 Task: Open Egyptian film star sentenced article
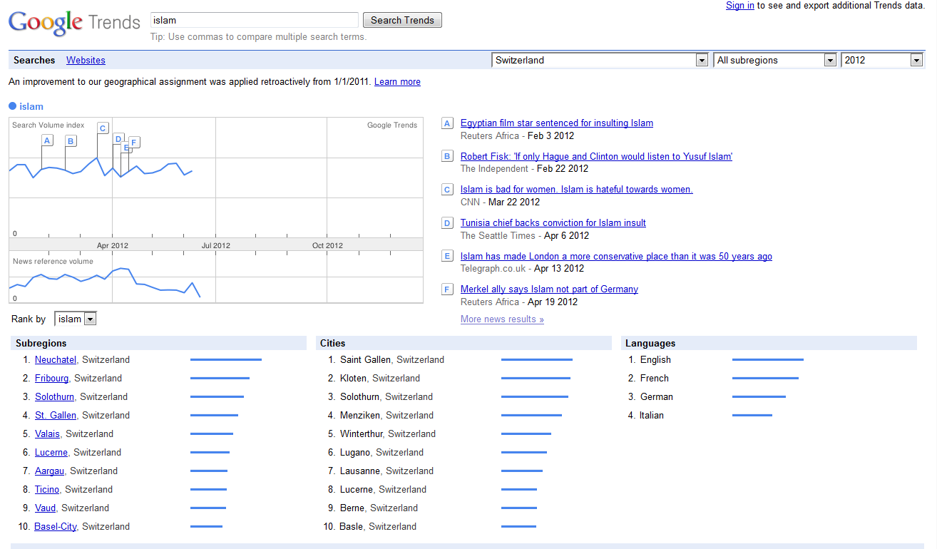pyautogui.click(x=557, y=123)
